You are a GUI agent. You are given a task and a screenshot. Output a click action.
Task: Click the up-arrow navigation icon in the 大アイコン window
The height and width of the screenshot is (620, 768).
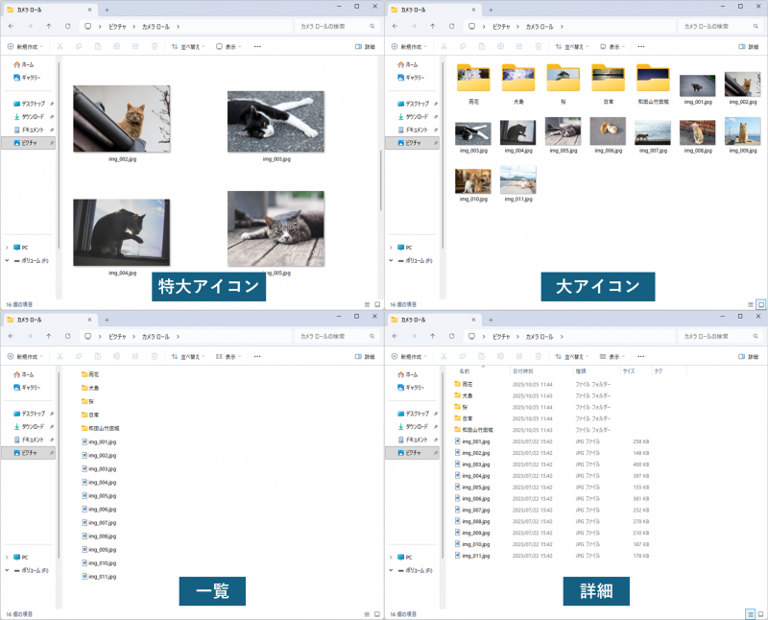[x=432, y=26]
